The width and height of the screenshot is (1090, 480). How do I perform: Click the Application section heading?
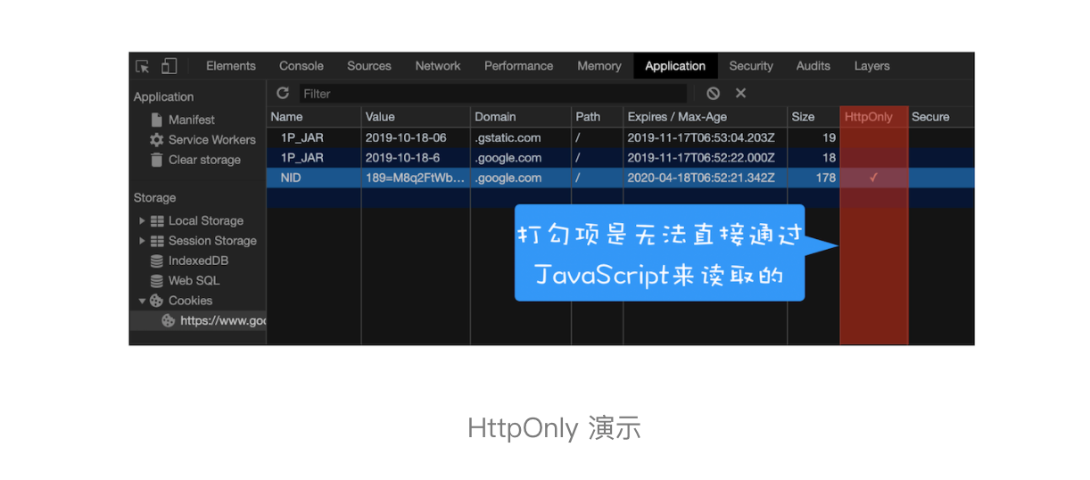click(163, 97)
